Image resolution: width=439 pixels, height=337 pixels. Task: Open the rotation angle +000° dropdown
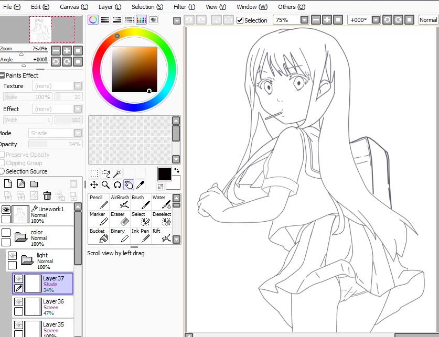click(x=376, y=20)
